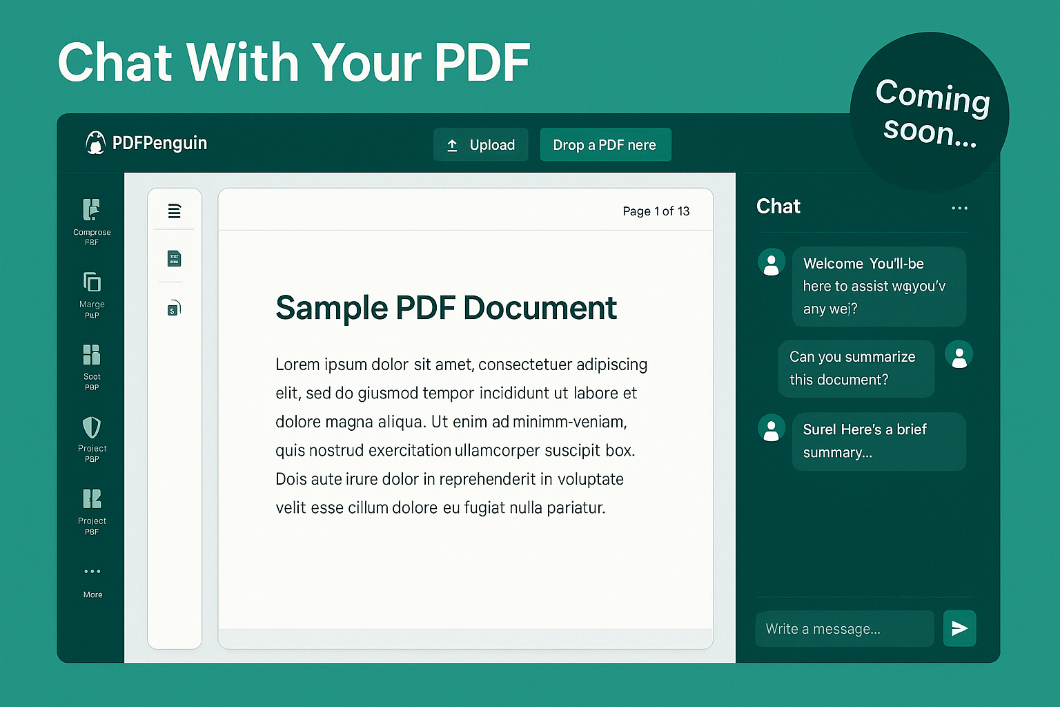Send message using the arrow icon
1060x707 pixels.
coord(959,628)
